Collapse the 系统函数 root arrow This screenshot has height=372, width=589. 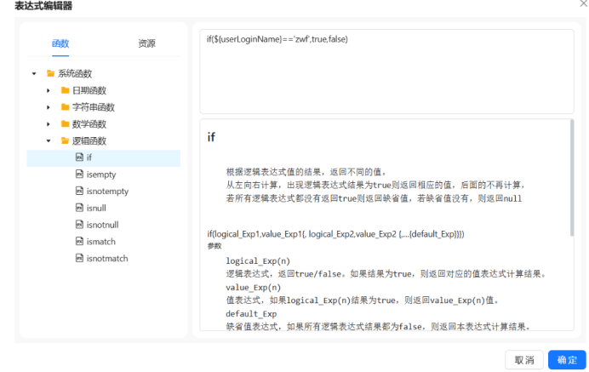click(x=33, y=73)
